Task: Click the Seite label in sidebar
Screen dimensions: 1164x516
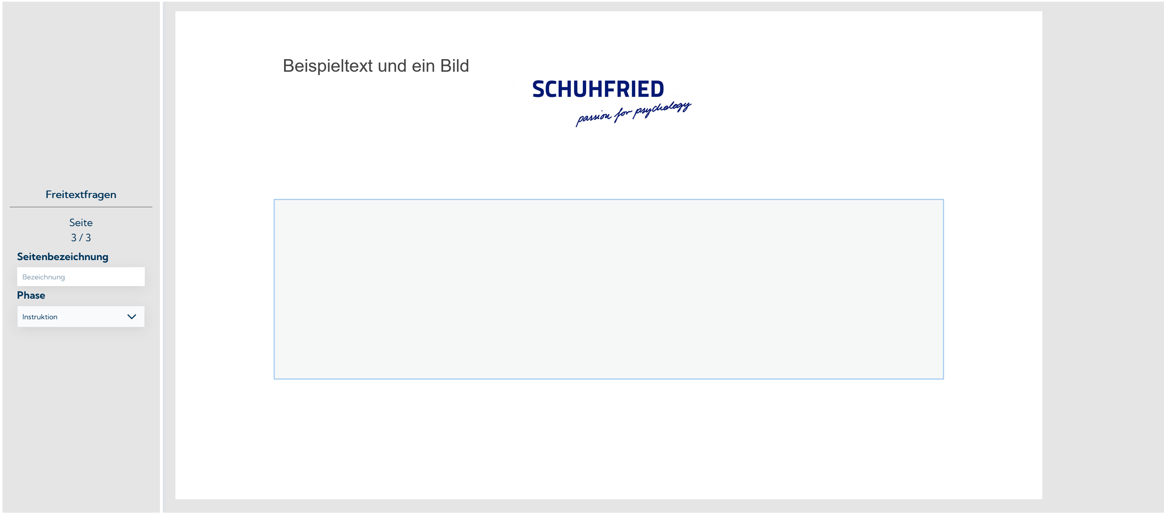Action: point(81,223)
